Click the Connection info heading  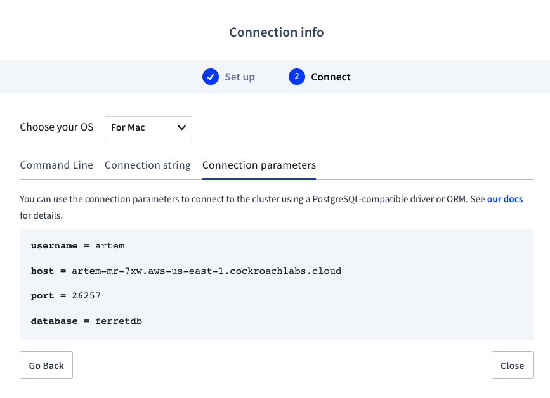click(x=276, y=32)
